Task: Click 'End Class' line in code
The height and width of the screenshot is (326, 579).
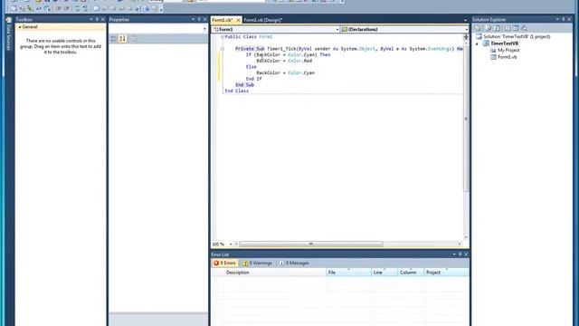Action: pos(237,91)
